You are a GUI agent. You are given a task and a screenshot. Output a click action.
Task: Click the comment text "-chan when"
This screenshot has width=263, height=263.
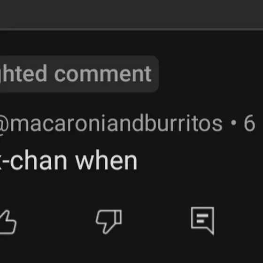(x=69, y=160)
